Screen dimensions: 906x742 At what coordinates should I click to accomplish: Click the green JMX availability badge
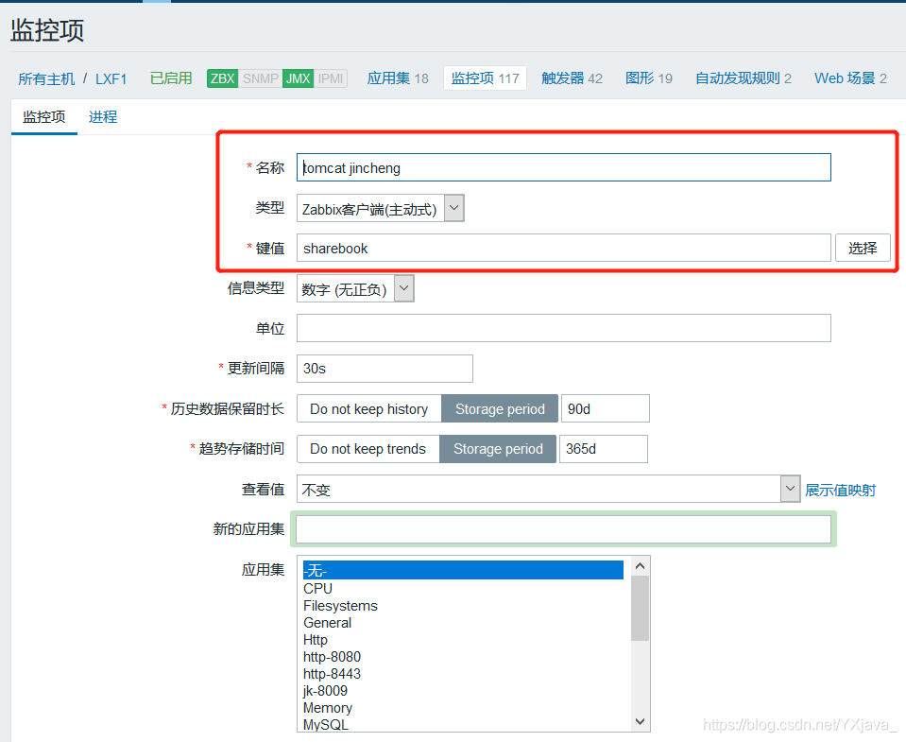tap(299, 78)
